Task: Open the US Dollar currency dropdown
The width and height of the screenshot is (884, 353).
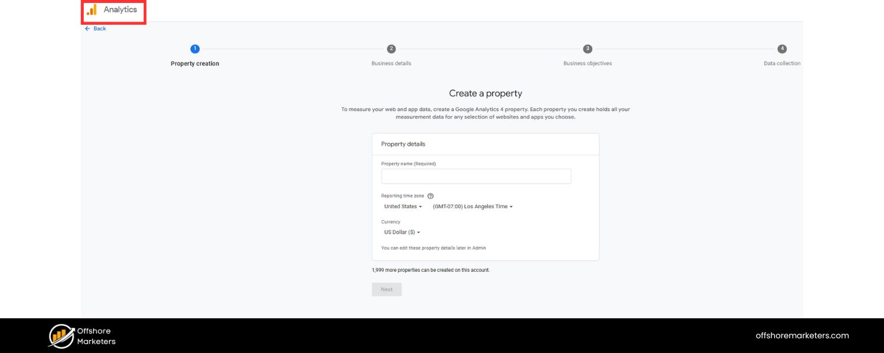Action: tap(401, 232)
